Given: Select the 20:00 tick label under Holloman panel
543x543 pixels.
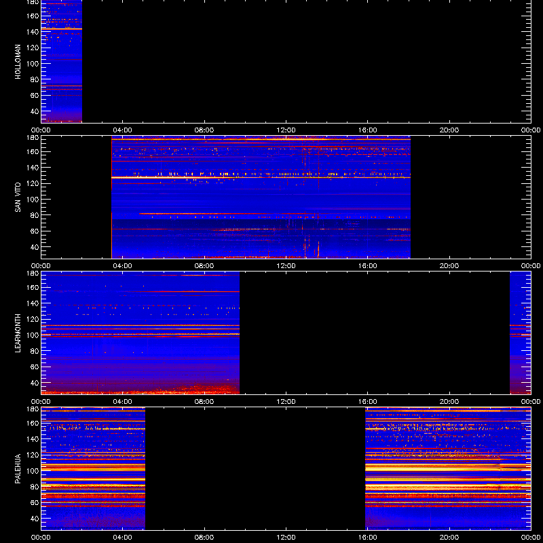Looking at the screenshot, I should click(449, 130).
